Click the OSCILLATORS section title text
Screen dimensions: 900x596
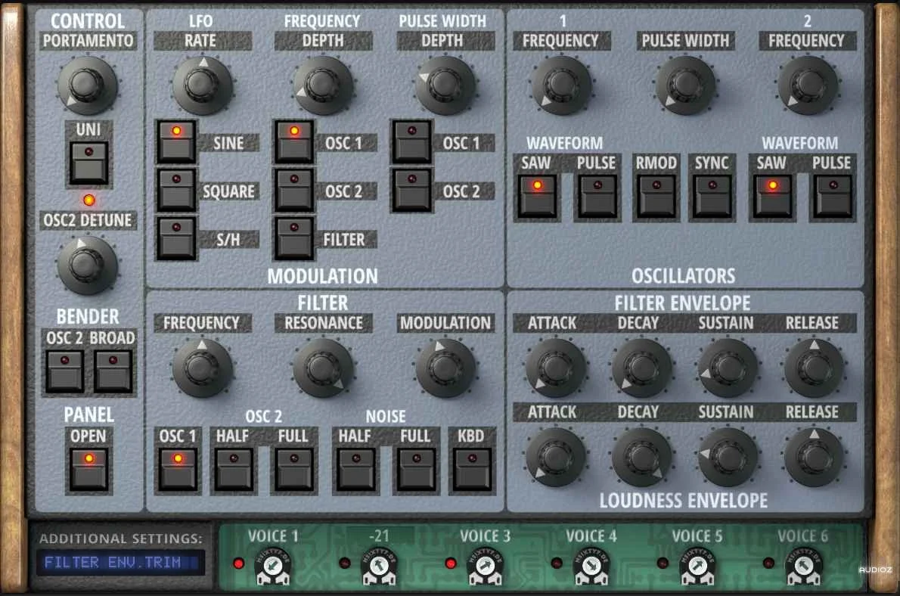(x=684, y=276)
